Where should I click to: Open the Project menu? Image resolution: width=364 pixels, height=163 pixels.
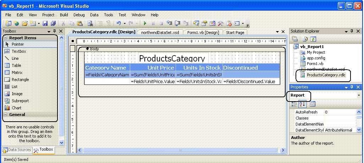[x=48, y=15]
